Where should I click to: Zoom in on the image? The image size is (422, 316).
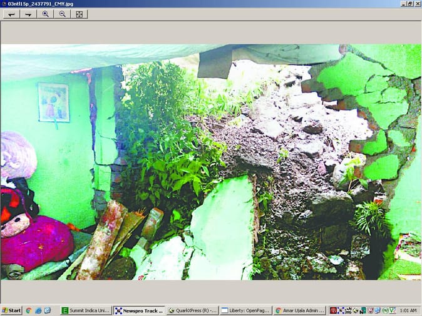[46, 14]
